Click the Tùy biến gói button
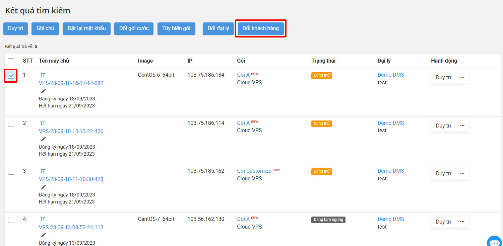The image size is (503, 246). [176, 28]
